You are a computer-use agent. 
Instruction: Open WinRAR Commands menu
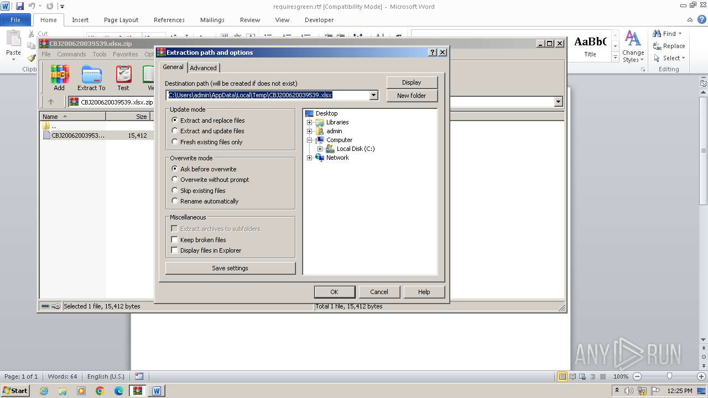click(71, 54)
